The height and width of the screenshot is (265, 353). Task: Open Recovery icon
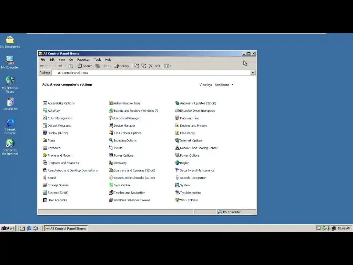111,163
